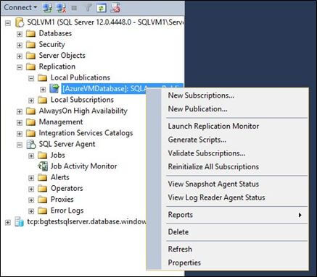Collapse the Replication folder node

(x=20, y=67)
